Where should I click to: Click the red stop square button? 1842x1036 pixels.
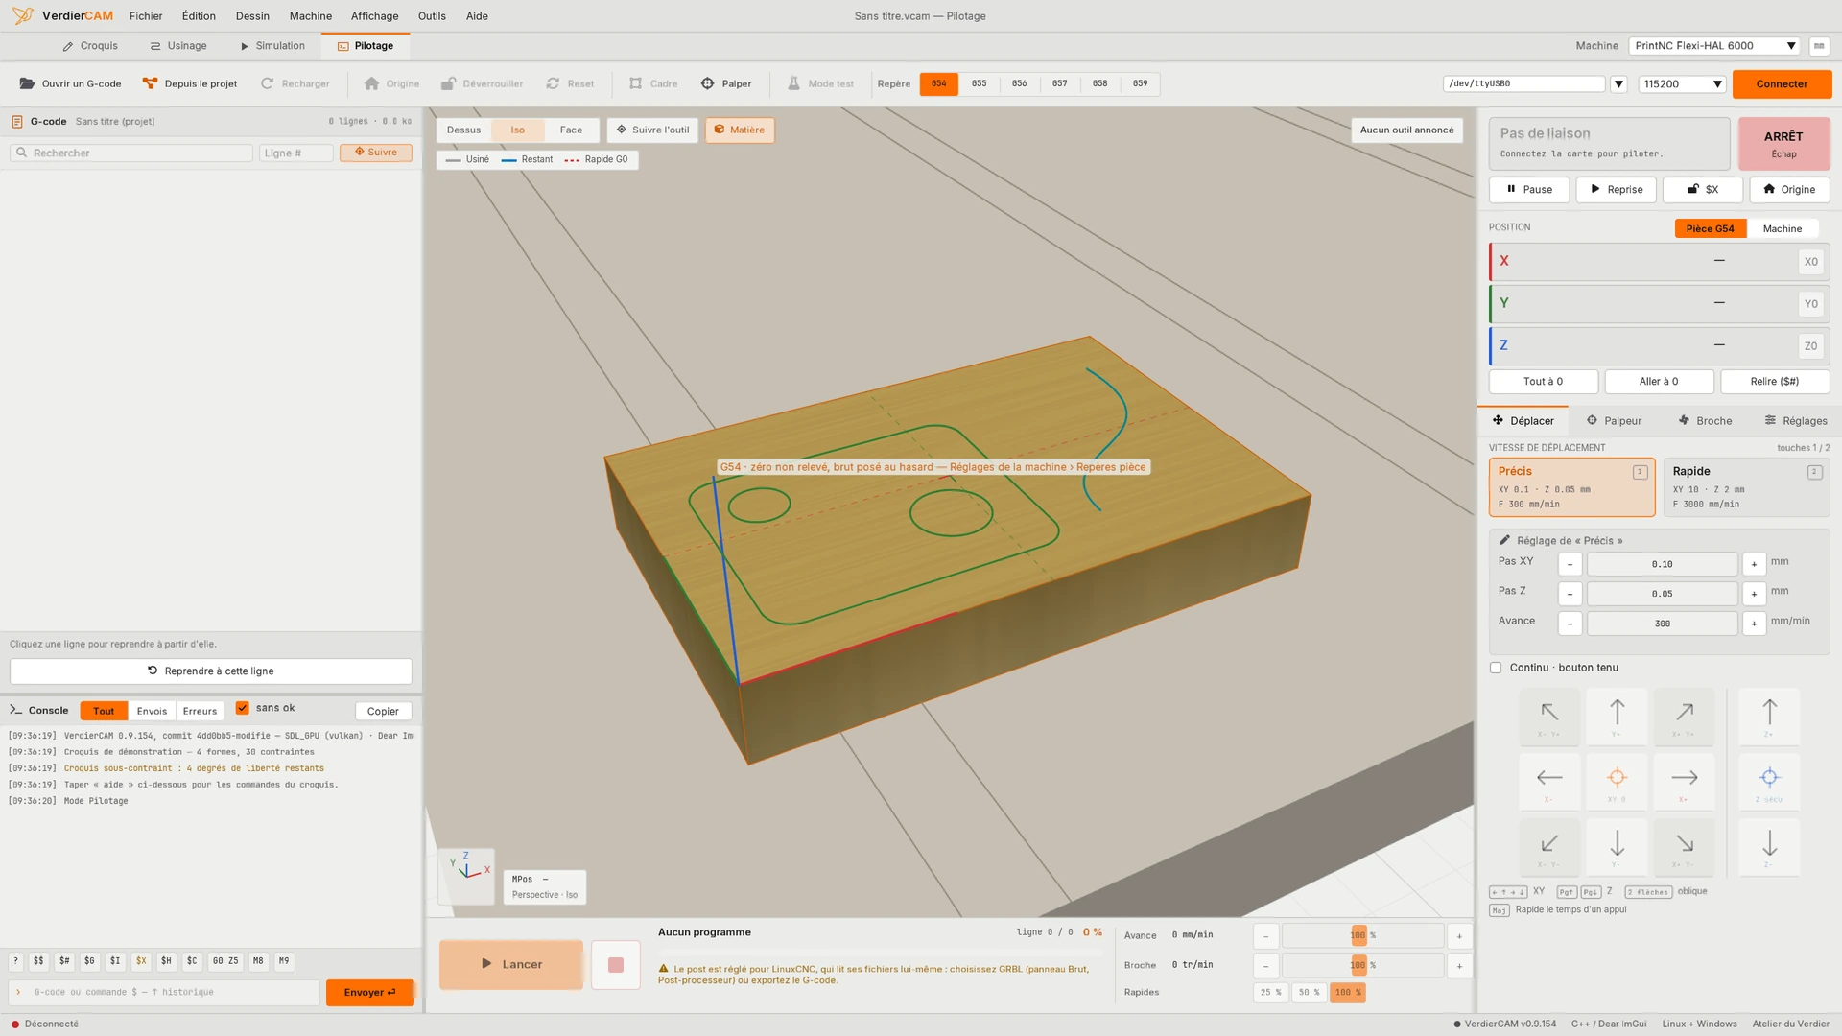616,964
